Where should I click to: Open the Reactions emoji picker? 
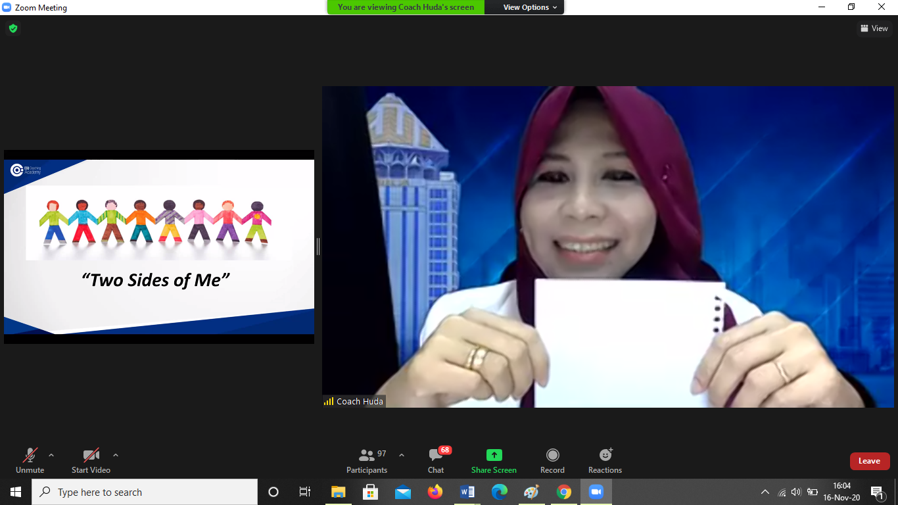[x=605, y=460]
